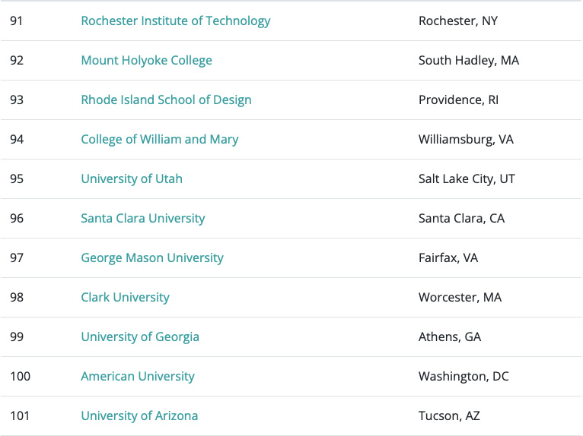Select the College of William and Mary link
The height and width of the screenshot is (436, 583).
coord(159,140)
